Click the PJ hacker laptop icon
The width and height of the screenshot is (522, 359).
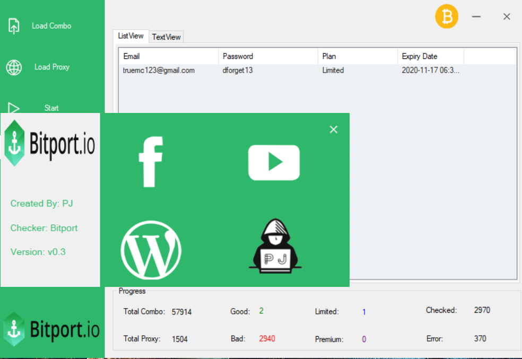[275, 246]
